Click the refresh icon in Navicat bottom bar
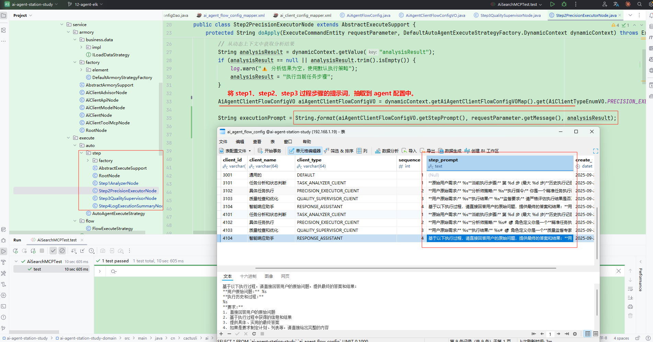The image size is (653, 342). coord(254,334)
